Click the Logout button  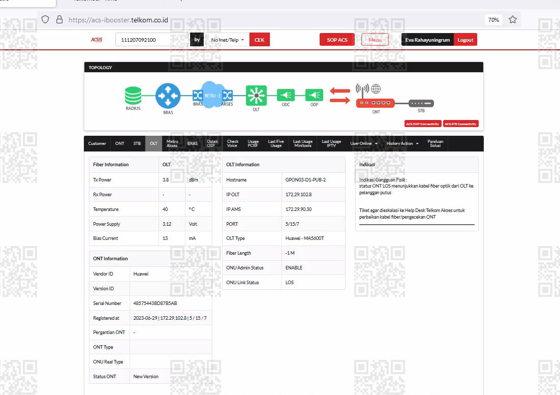click(x=465, y=40)
